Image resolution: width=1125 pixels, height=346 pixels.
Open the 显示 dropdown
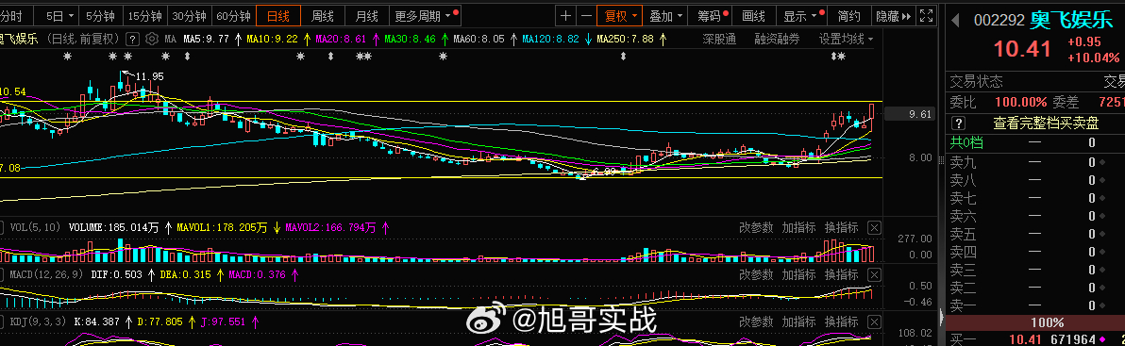801,15
